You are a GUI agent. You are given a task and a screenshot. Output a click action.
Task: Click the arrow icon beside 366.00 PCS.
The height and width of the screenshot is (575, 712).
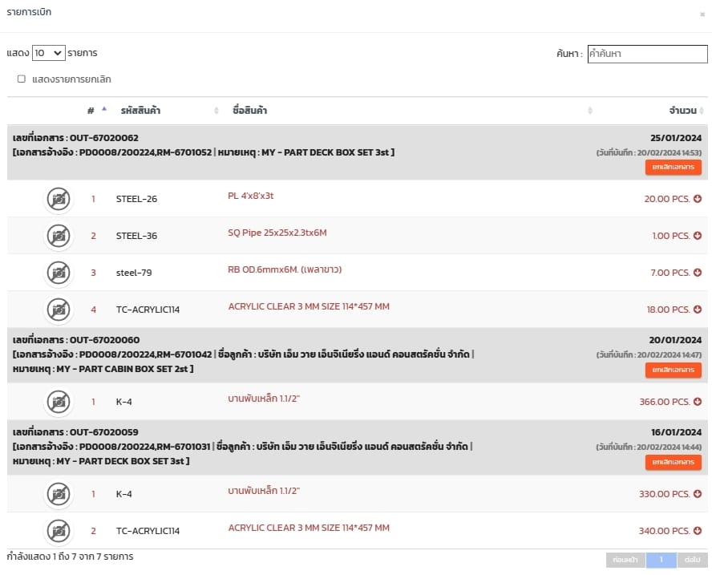coord(698,402)
